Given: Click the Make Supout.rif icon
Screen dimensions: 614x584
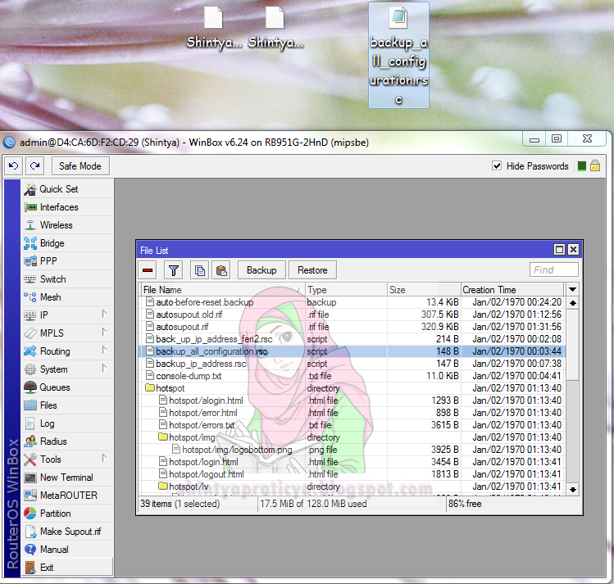Looking at the screenshot, I should (30, 532).
